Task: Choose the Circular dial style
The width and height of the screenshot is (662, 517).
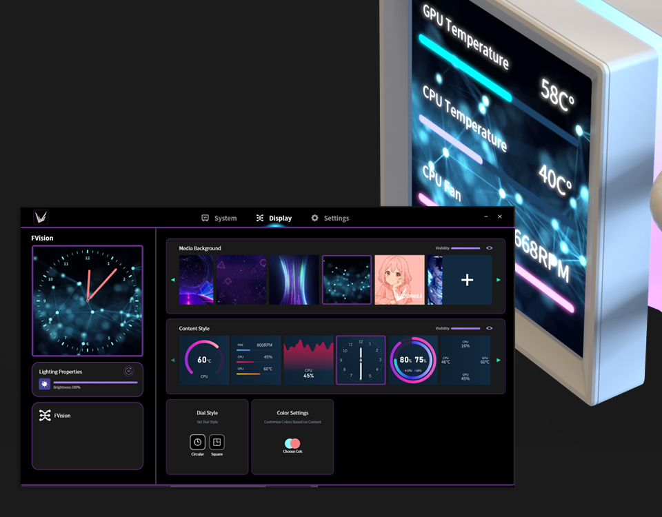Action: tap(197, 443)
